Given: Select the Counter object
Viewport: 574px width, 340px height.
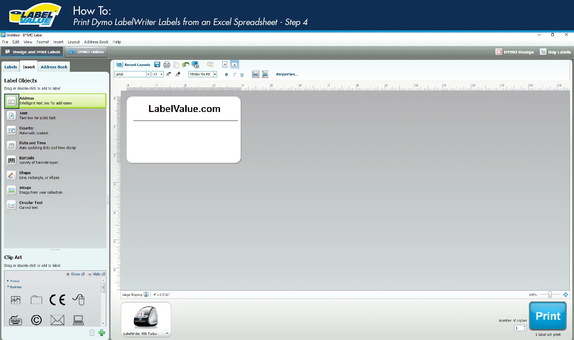Looking at the screenshot, I should [55, 131].
